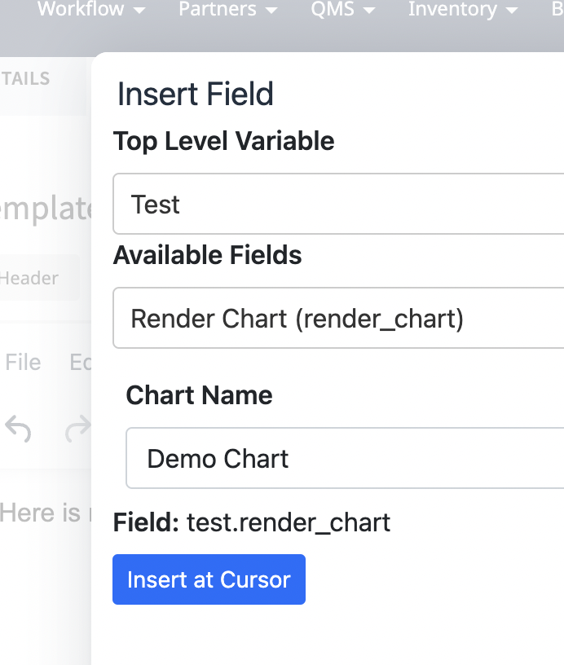Click the test.render_chart field path text
Screen dimensions: 564x665
[289, 522]
